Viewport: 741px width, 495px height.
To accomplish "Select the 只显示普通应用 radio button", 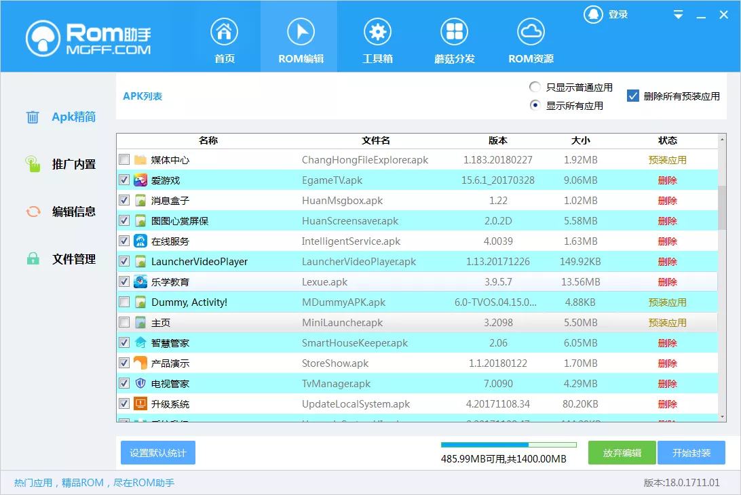I will 534,86.
